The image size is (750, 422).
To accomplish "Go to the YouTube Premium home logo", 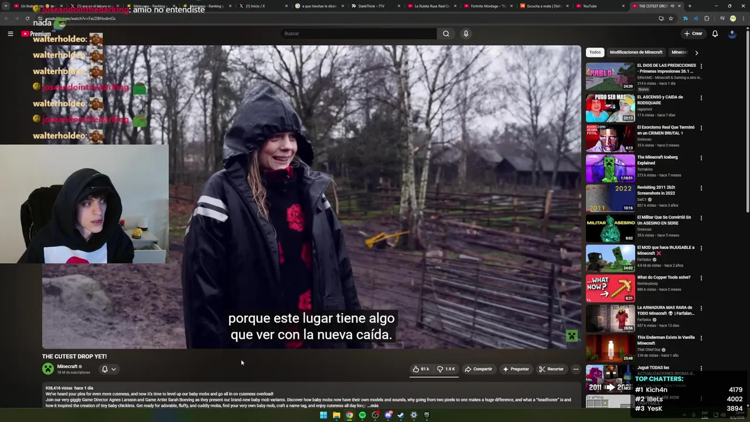I will click(x=36, y=34).
